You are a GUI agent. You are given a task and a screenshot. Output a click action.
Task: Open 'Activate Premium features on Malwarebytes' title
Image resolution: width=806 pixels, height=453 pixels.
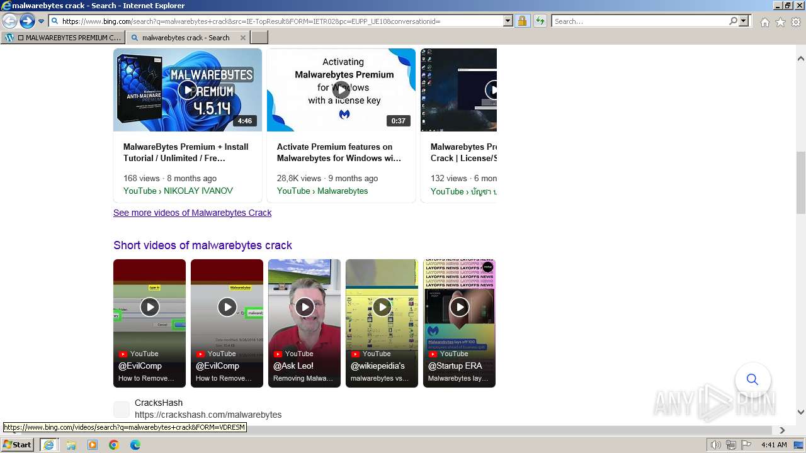coord(339,152)
